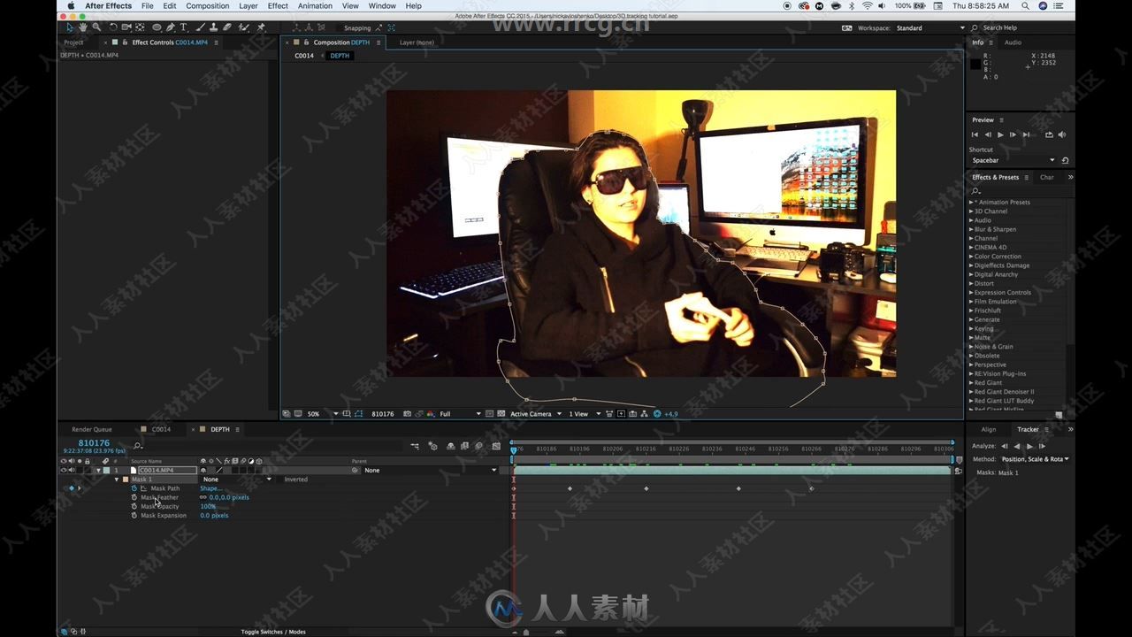
Task: Click the C0014.MP4 layer label color
Action: (x=106, y=470)
